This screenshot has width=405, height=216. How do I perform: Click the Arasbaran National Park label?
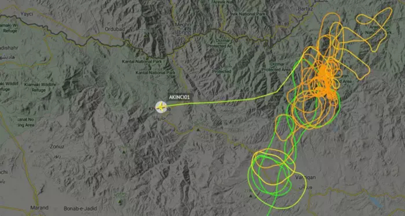click(x=378, y=30)
